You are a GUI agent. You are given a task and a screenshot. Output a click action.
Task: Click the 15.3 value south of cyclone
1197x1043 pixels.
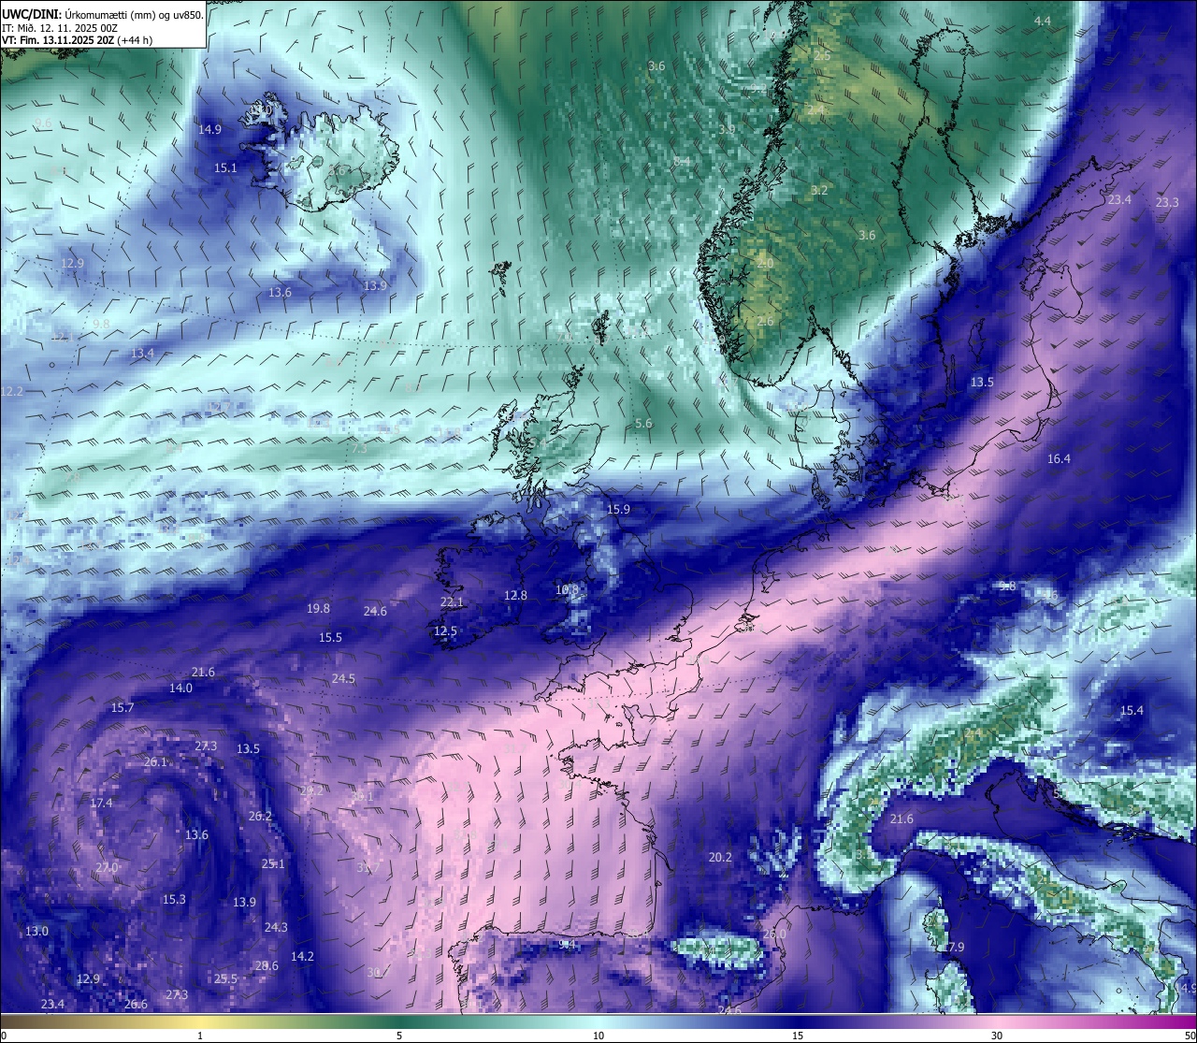click(x=174, y=900)
